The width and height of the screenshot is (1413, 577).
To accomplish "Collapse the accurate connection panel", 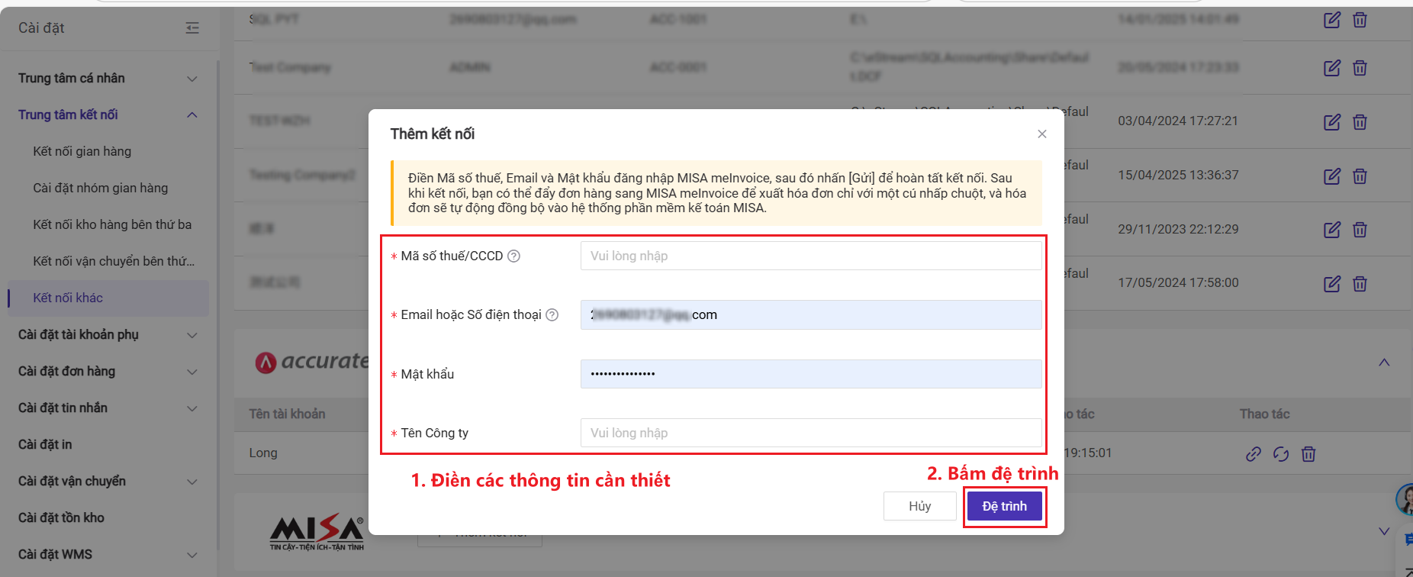I will (x=1384, y=363).
